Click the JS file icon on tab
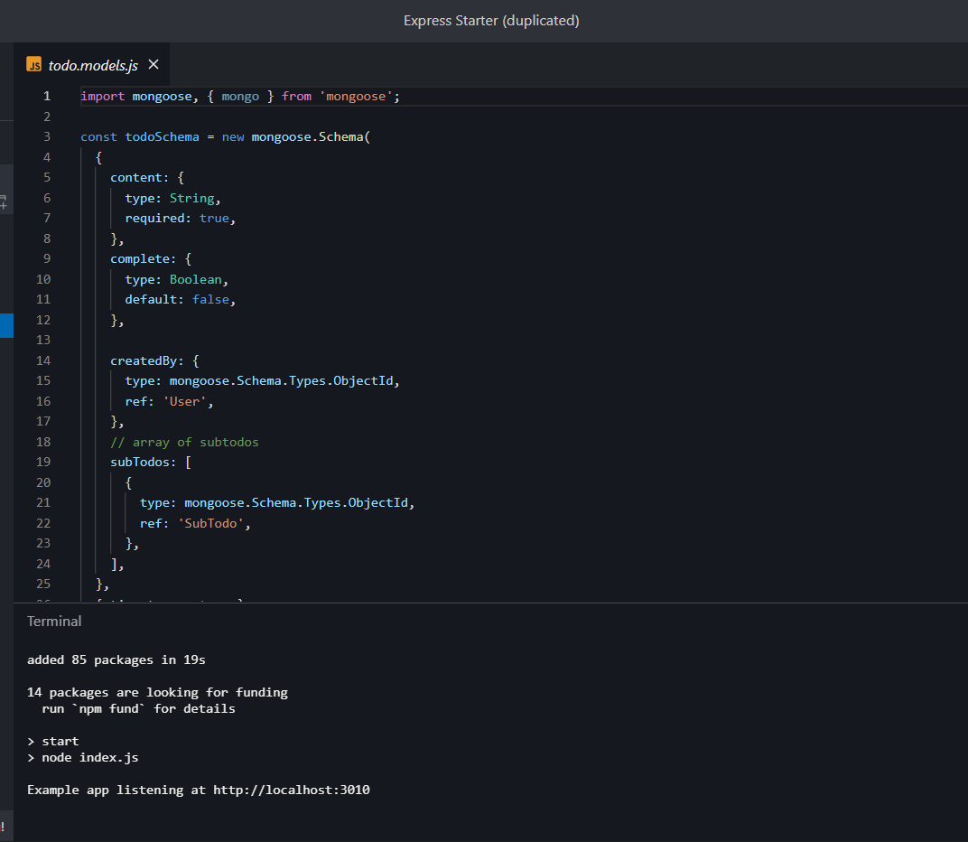 pyautogui.click(x=34, y=64)
